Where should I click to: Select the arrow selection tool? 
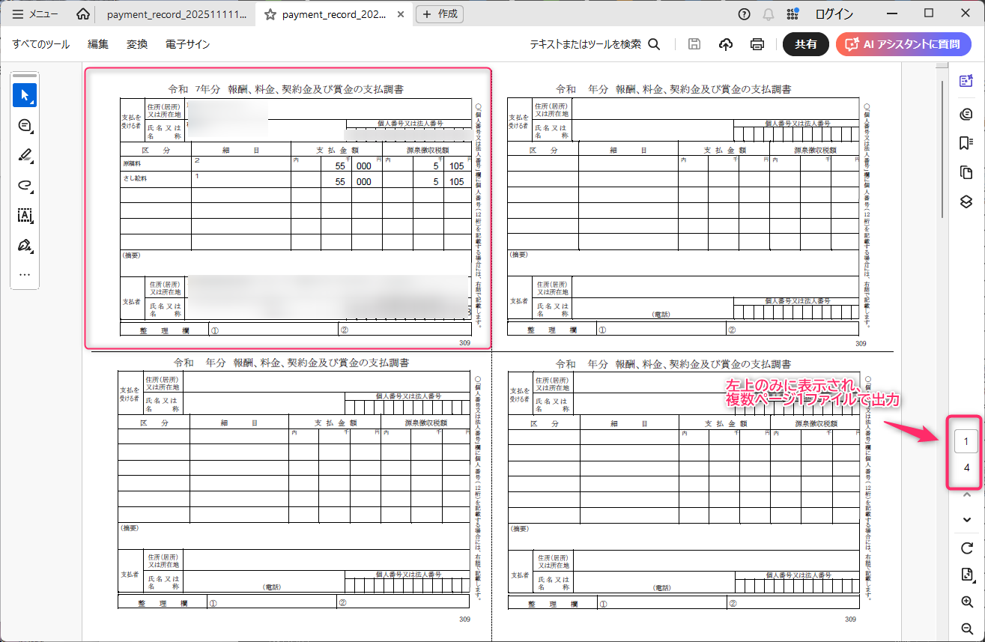25,95
